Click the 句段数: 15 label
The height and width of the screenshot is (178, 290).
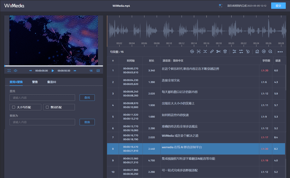pyautogui.click(x=117, y=52)
